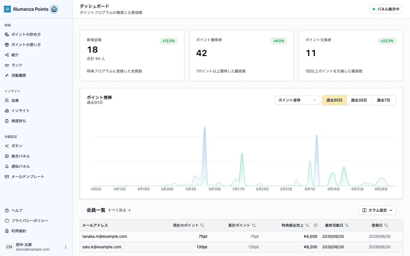Screen dimensions: 410x256
Task: Click the 特典経由売上 help info icon
Action: pos(315,225)
